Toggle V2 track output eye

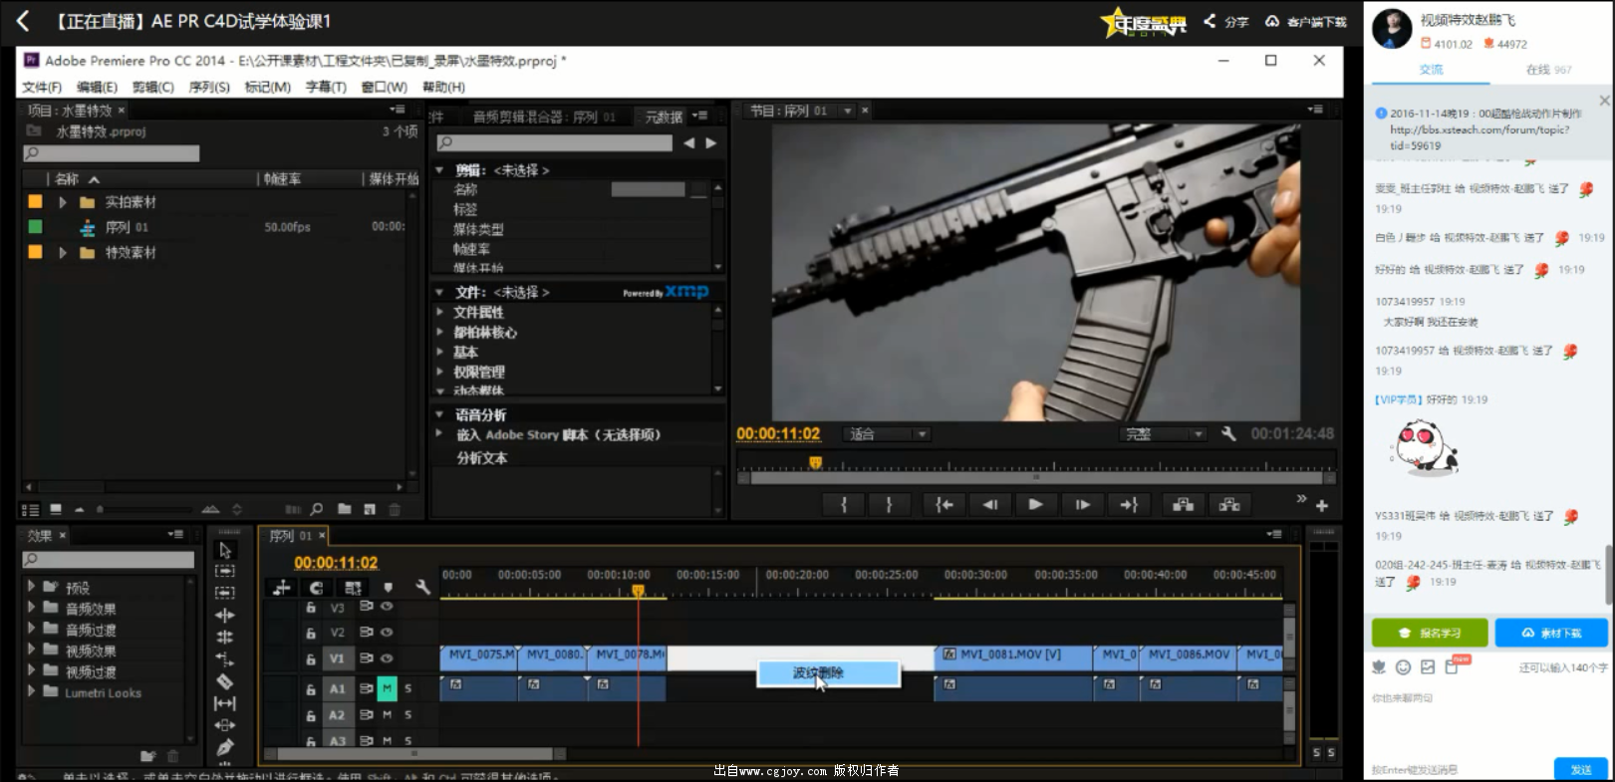387,632
